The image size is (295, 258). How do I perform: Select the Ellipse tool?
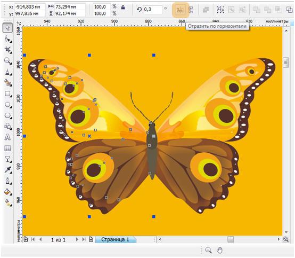click(7, 105)
